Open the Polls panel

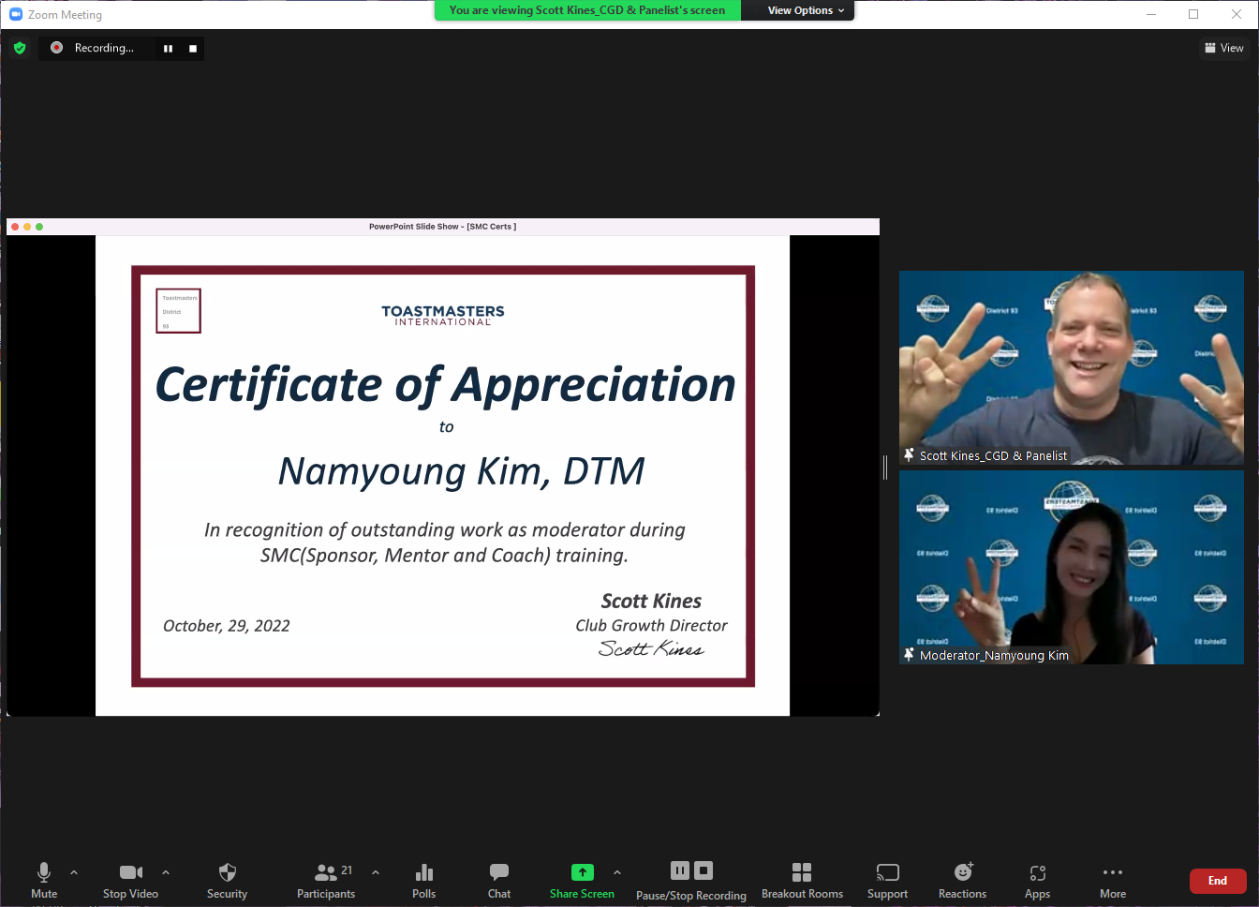point(423,880)
